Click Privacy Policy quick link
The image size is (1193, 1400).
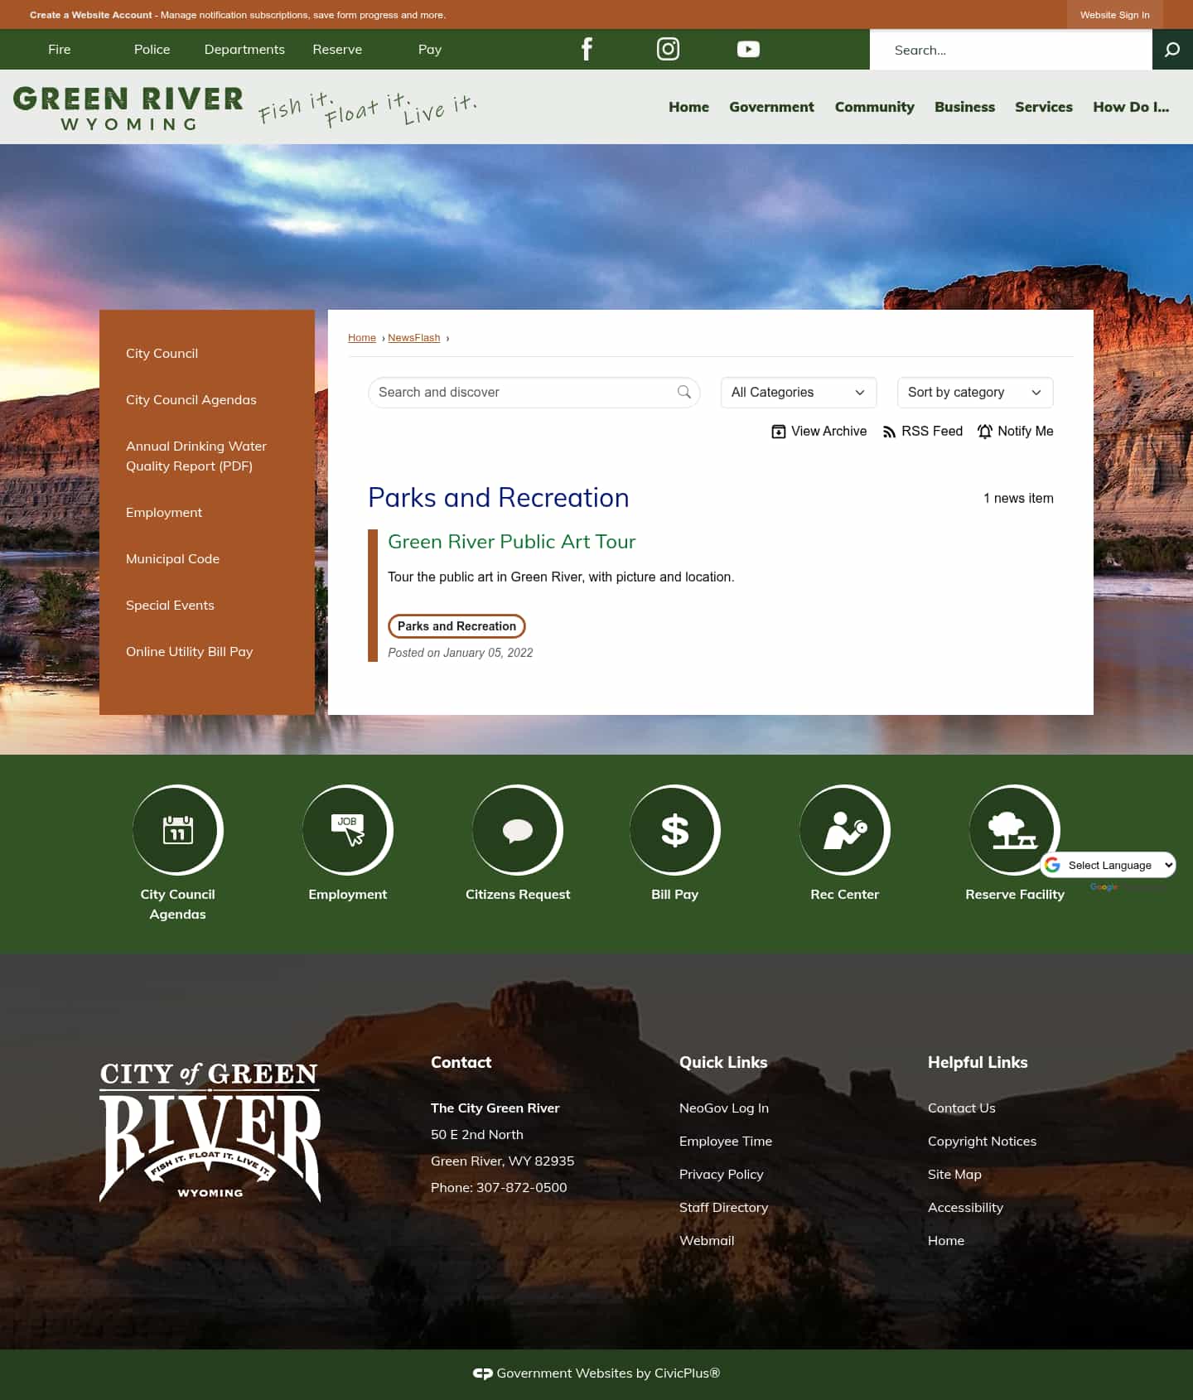click(722, 1175)
